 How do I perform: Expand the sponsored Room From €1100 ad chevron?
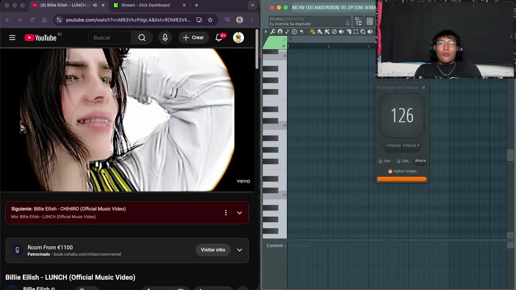point(239,250)
